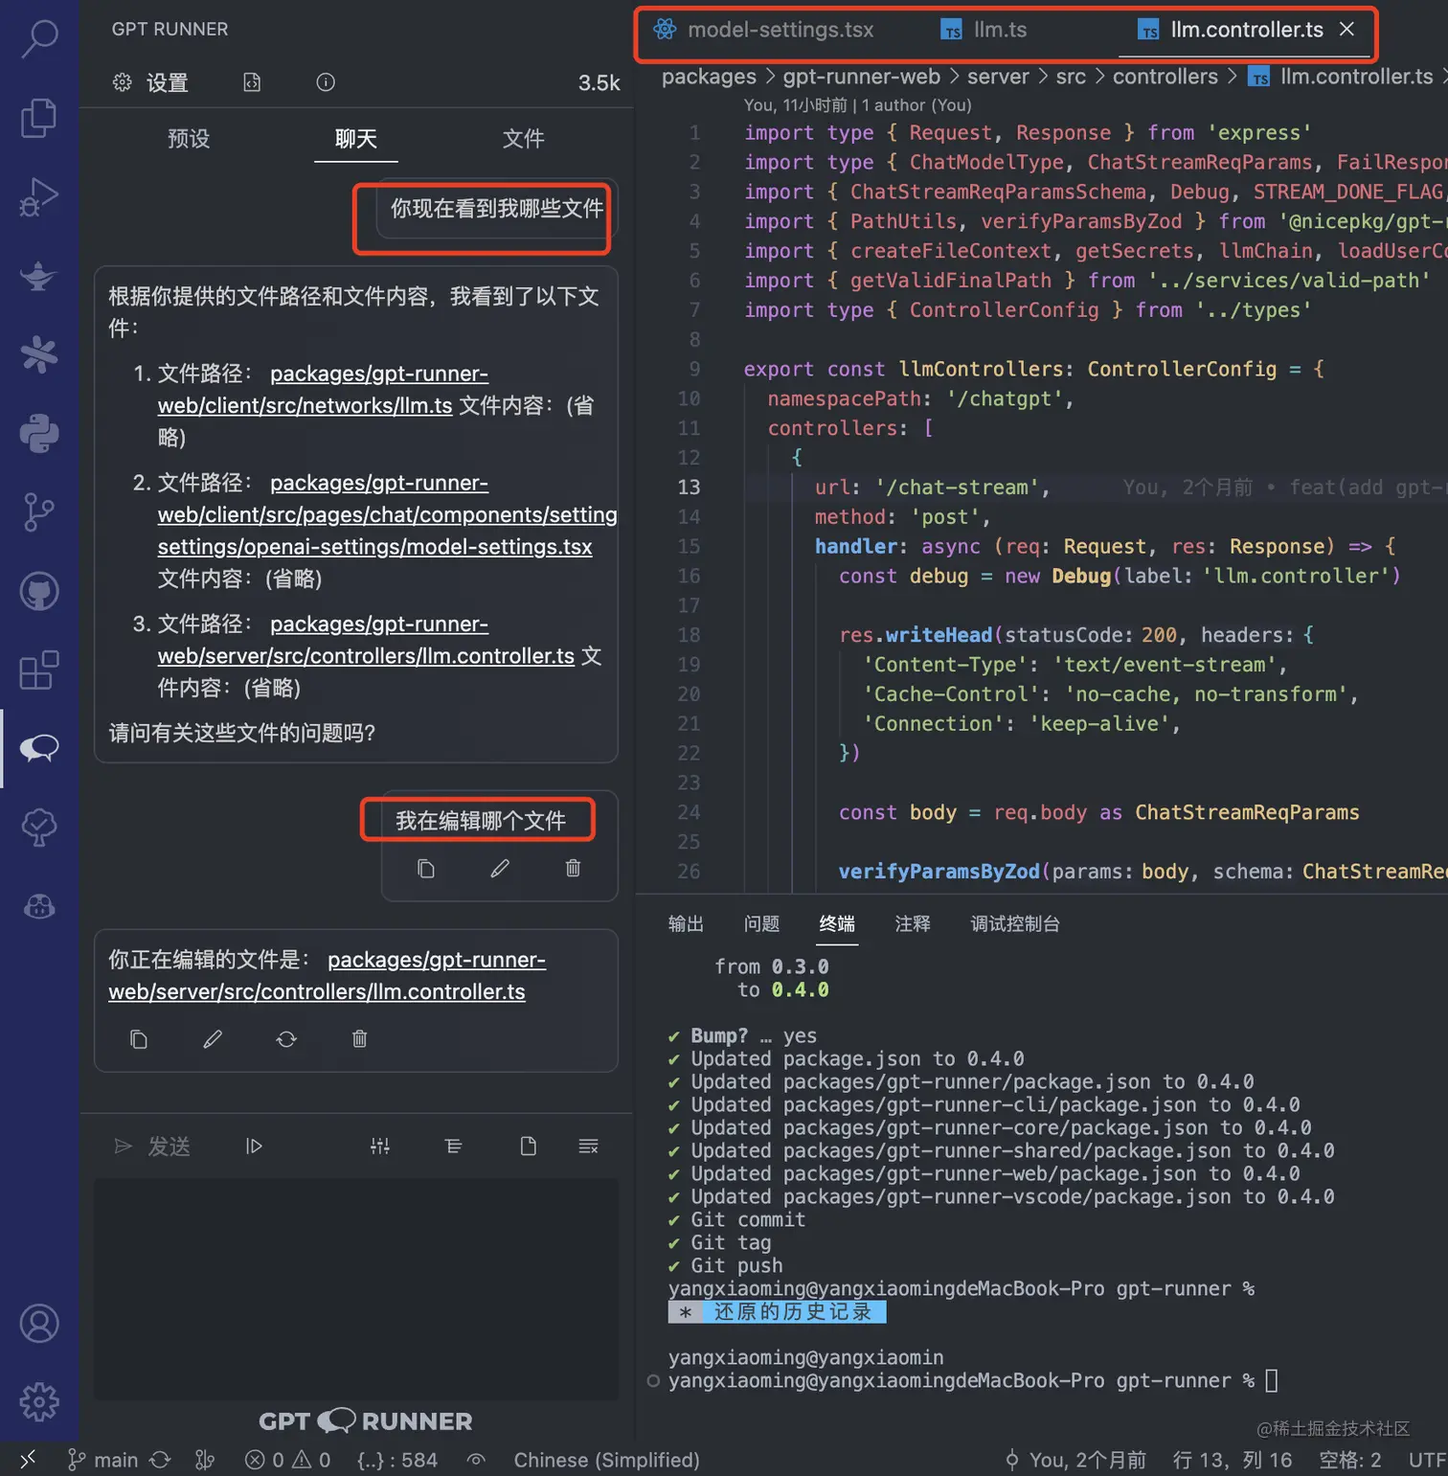Open the 调试控制台 panel tab

click(x=1015, y=923)
